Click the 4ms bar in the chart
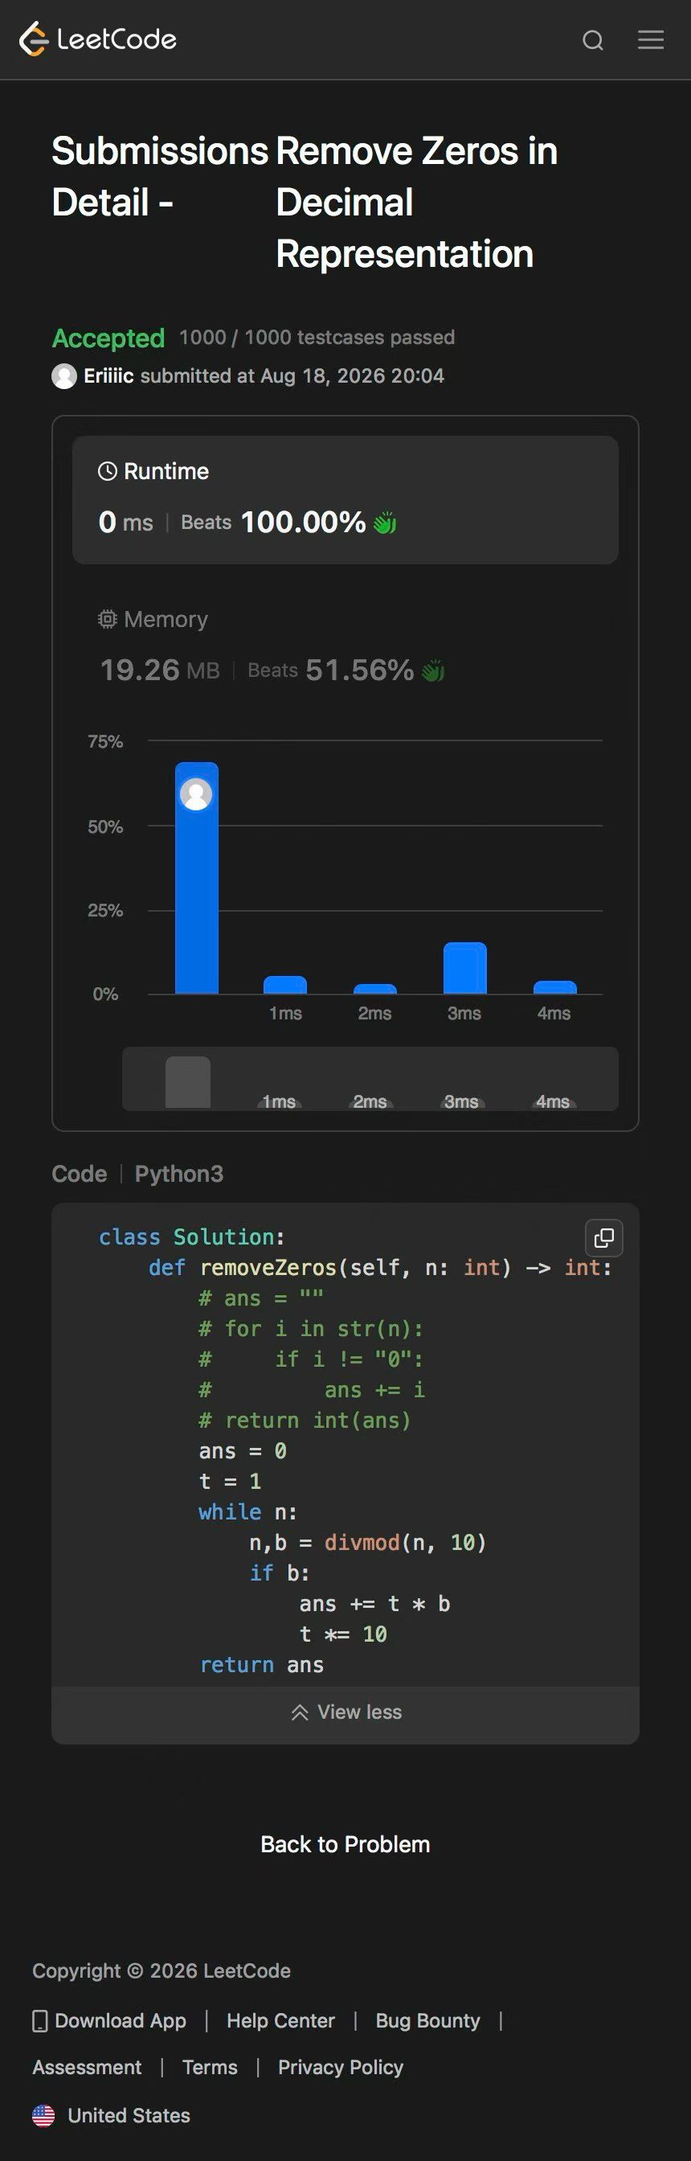Viewport: 691px width, 2161px height. [x=554, y=987]
